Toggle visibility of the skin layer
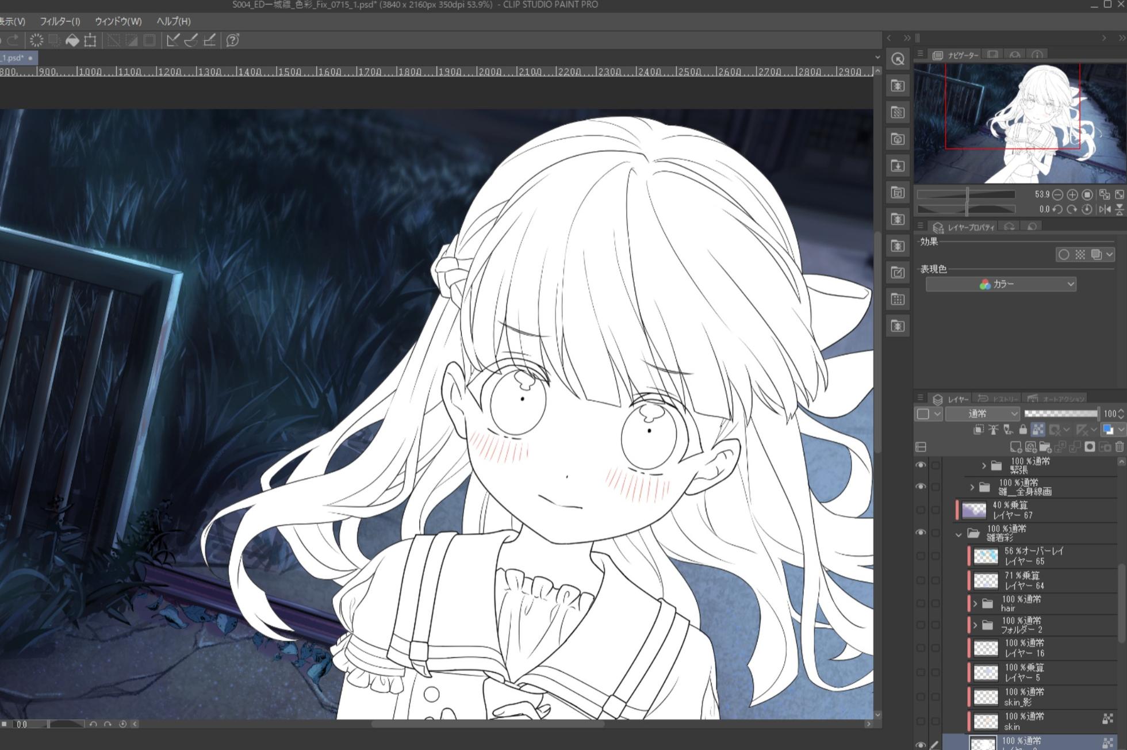Screen dimensions: 1127x750 (921, 721)
